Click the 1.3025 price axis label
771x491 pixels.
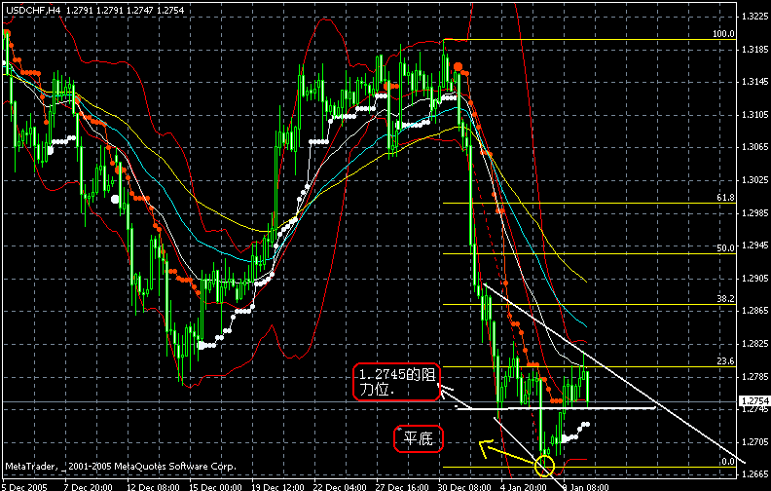click(754, 180)
